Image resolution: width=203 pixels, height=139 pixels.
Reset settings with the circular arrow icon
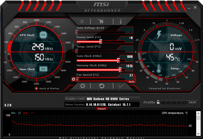point(102,86)
